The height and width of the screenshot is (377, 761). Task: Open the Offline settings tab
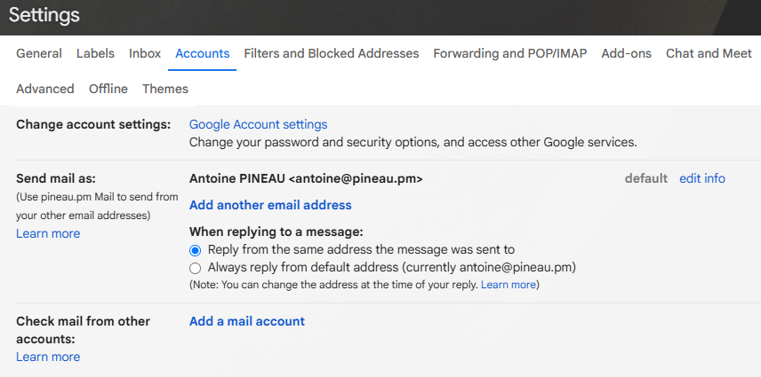[x=108, y=89]
